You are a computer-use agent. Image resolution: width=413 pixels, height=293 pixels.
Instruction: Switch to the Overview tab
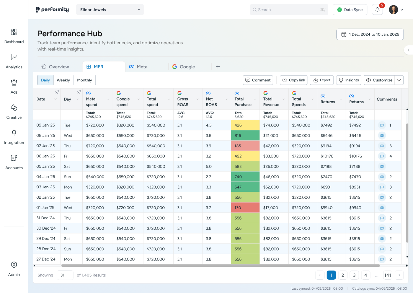(x=55, y=67)
